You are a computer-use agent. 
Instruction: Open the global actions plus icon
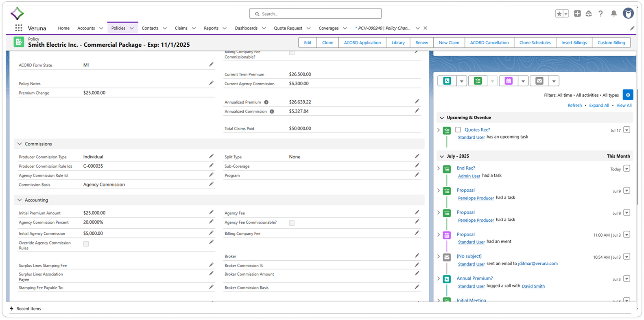pos(577,14)
